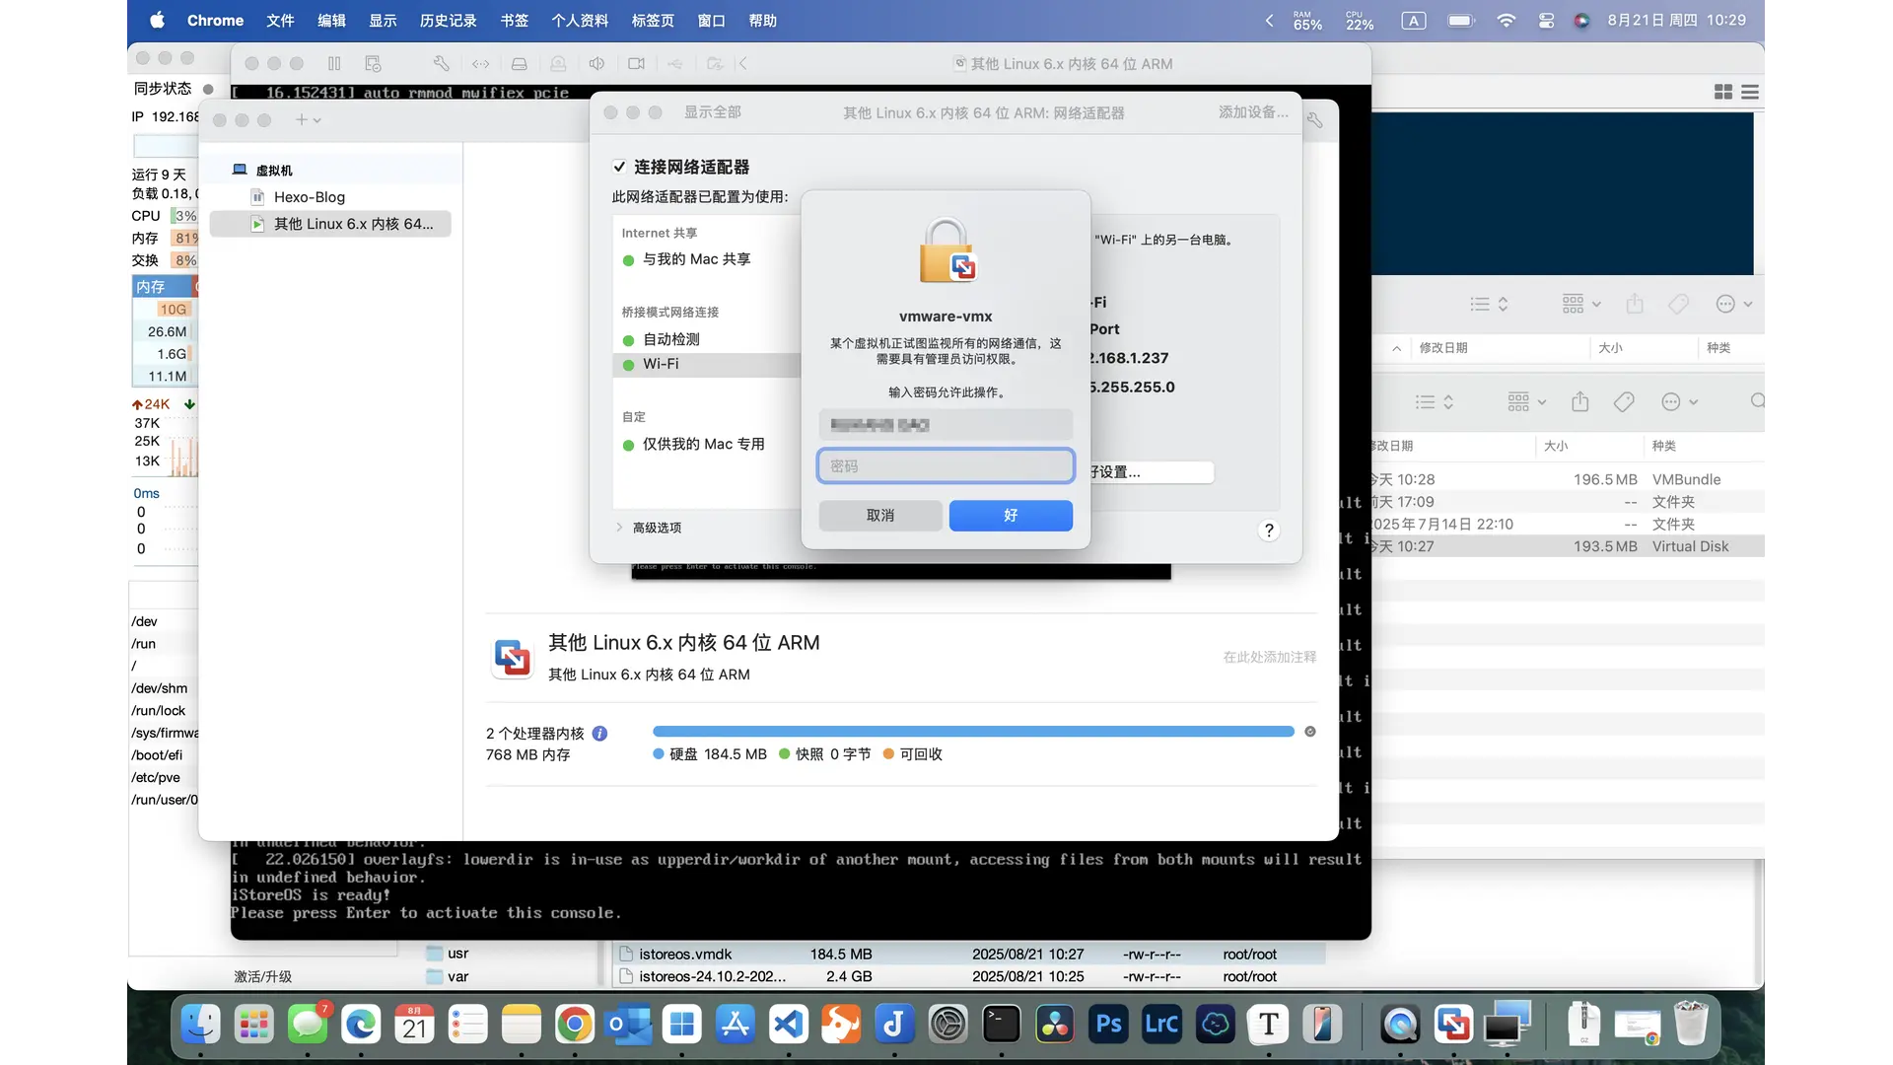Click Add Device (添加设备...) button
This screenshot has height=1065, width=1893.
(1253, 112)
